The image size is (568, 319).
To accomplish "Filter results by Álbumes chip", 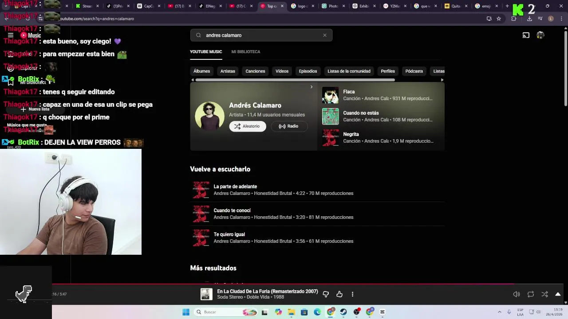I will 201,71.
